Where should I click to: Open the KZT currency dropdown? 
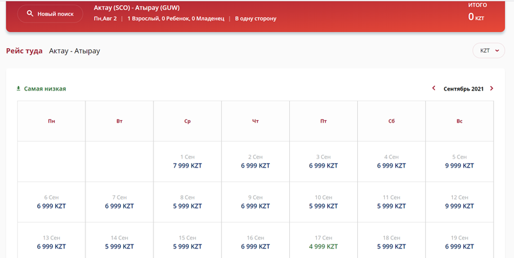488,51
